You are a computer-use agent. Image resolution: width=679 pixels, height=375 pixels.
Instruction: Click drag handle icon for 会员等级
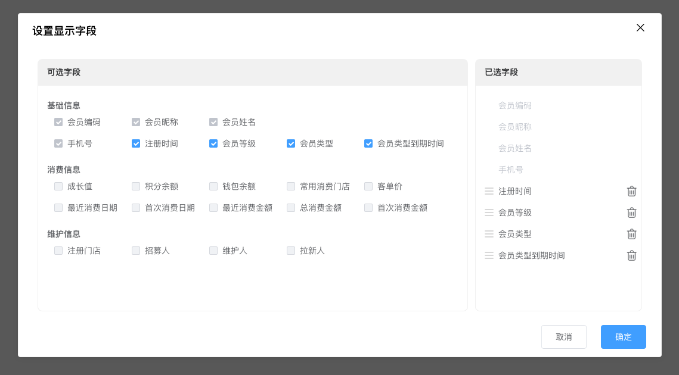point(489,212)
